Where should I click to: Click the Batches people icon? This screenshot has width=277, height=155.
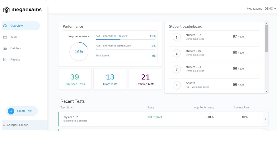click(5, 48)
